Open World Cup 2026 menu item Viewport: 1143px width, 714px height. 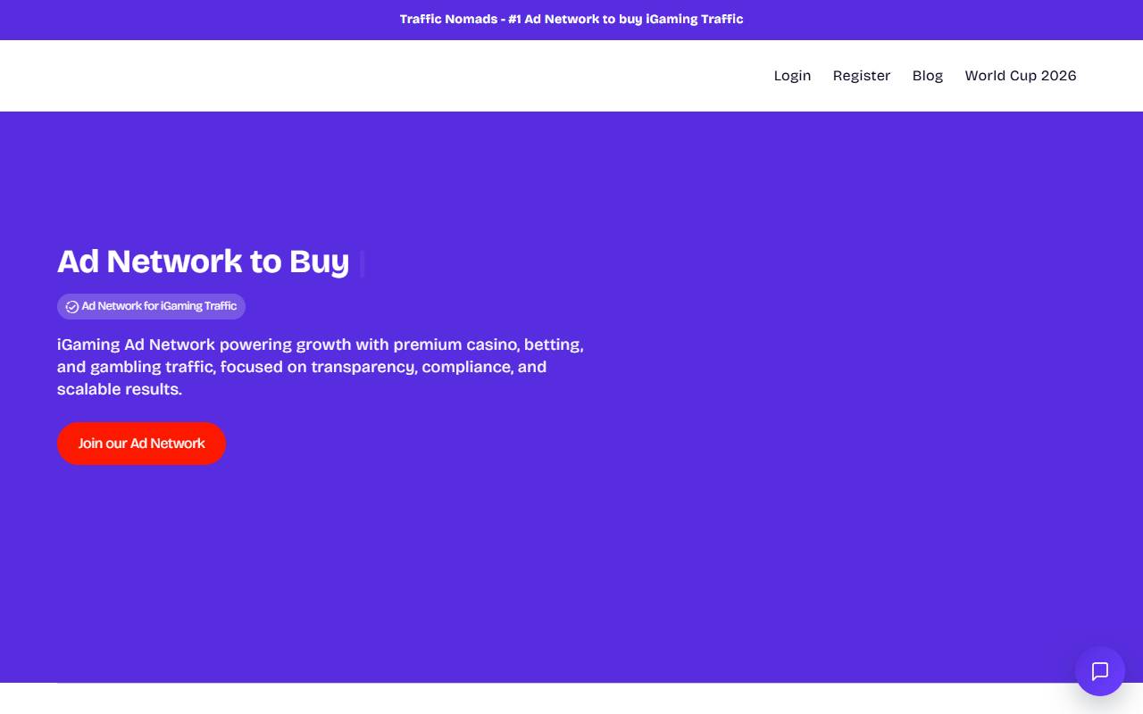pyautogui.click(x=1020, y=76)
